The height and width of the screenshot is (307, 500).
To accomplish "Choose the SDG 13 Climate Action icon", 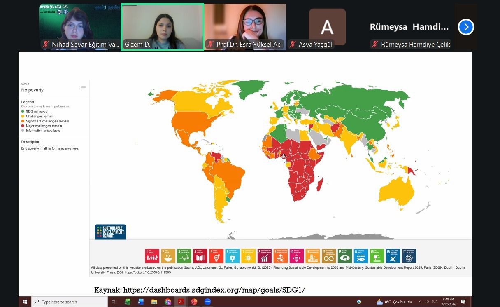I will point(345,256).
